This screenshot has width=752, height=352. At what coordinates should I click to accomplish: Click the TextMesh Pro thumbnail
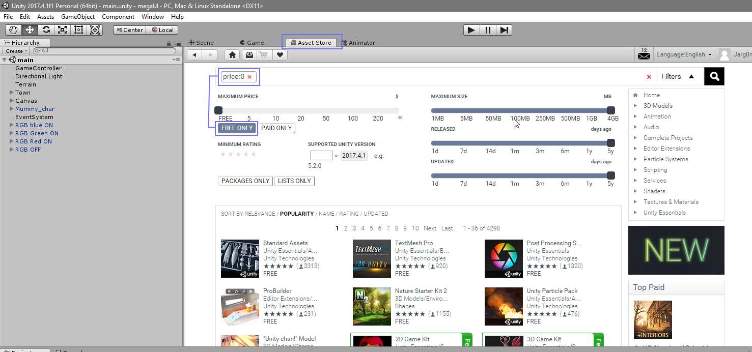[372, 258]
